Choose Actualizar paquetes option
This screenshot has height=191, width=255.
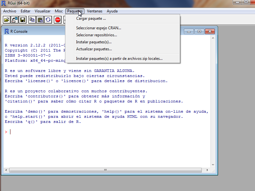coord(123,49)
